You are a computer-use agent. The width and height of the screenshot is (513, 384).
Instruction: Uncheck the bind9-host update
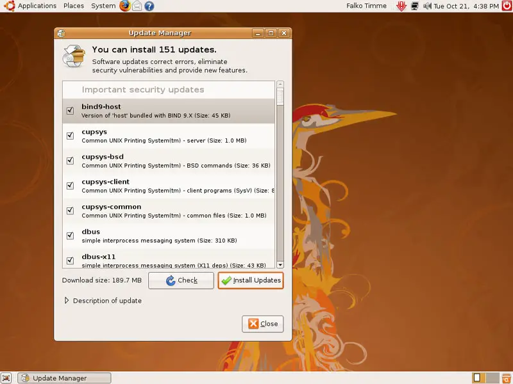pos(70,111)
